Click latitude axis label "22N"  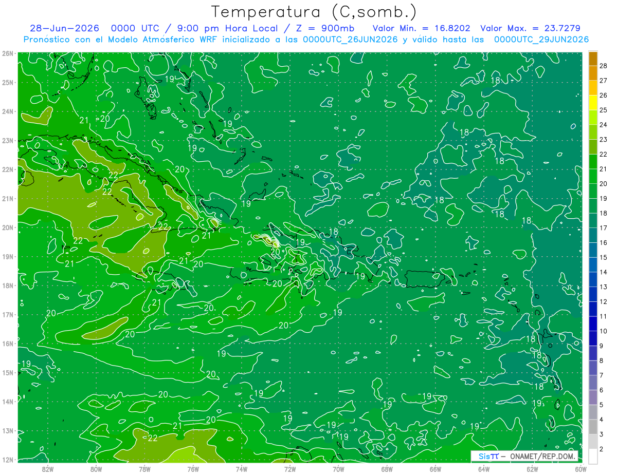(8, 169)
